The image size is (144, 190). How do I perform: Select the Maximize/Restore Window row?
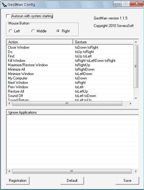click(x=70, y=65)
